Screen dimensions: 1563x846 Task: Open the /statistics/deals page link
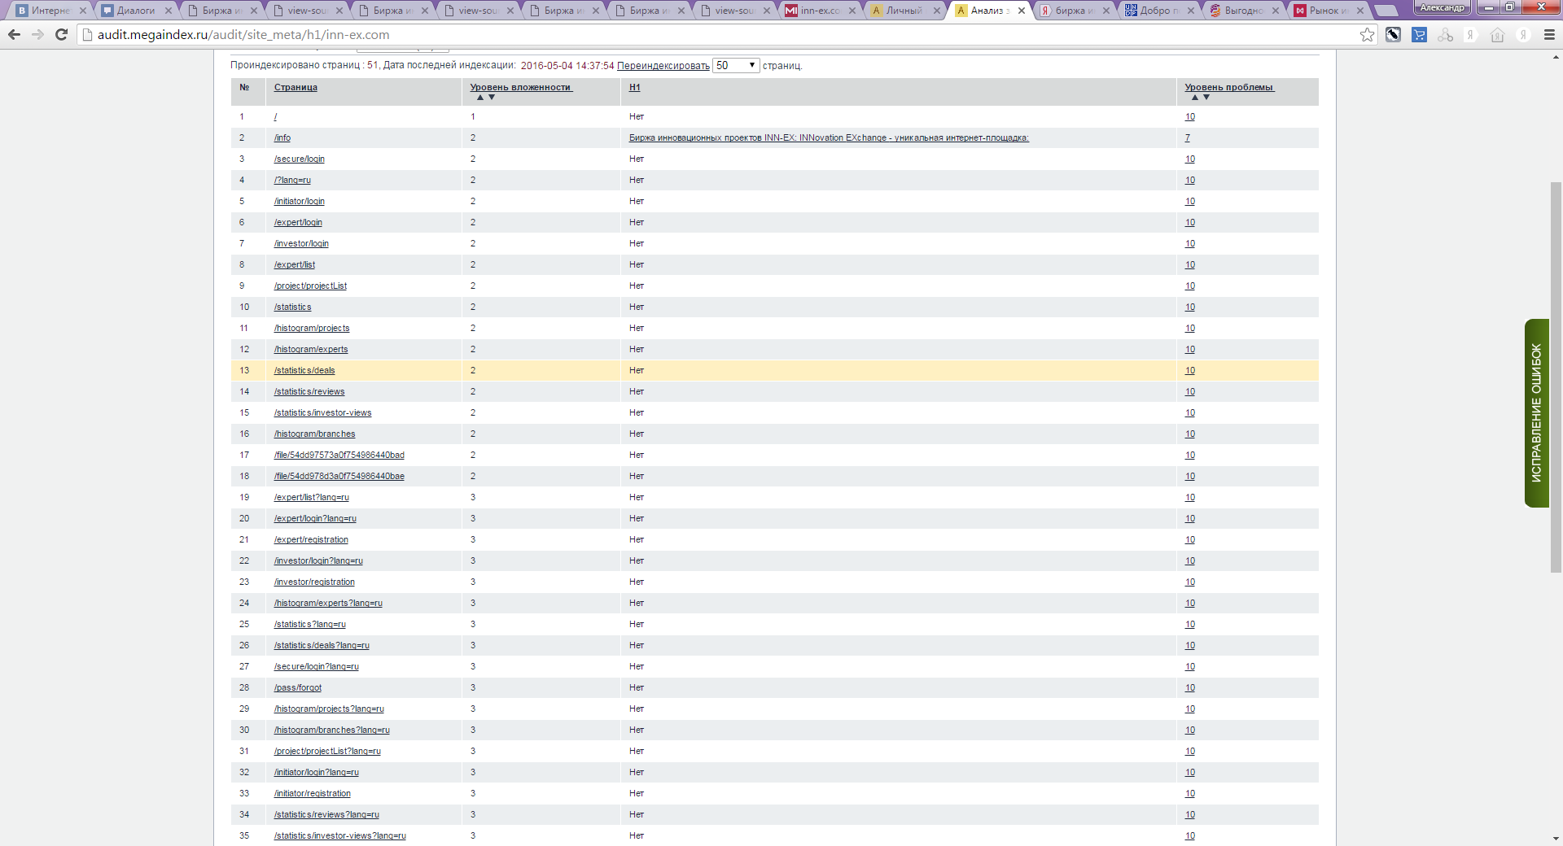click(x=304, y=370)
